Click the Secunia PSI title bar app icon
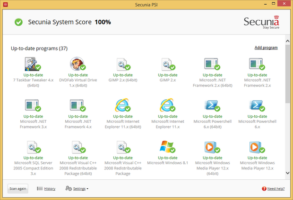Image resolution: width=293 pixels, height=200 pixels. (5, 4)
